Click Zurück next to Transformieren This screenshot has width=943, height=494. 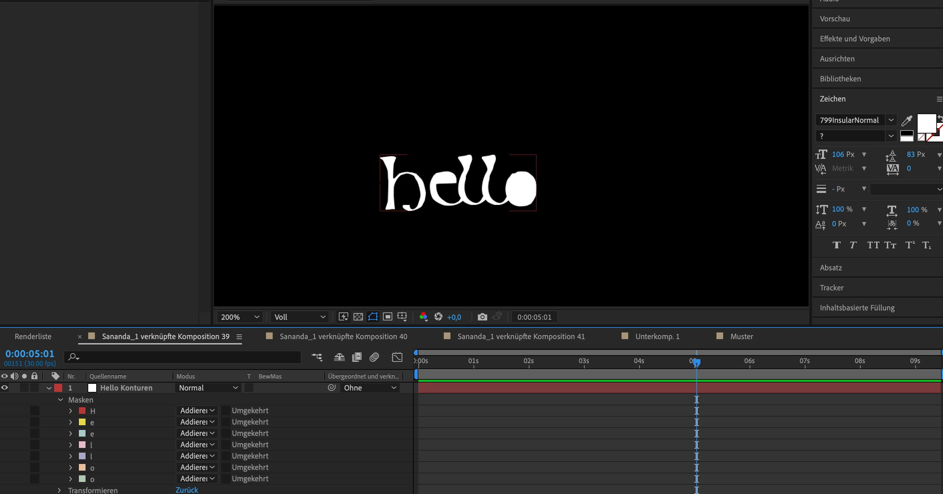[187, 490]
